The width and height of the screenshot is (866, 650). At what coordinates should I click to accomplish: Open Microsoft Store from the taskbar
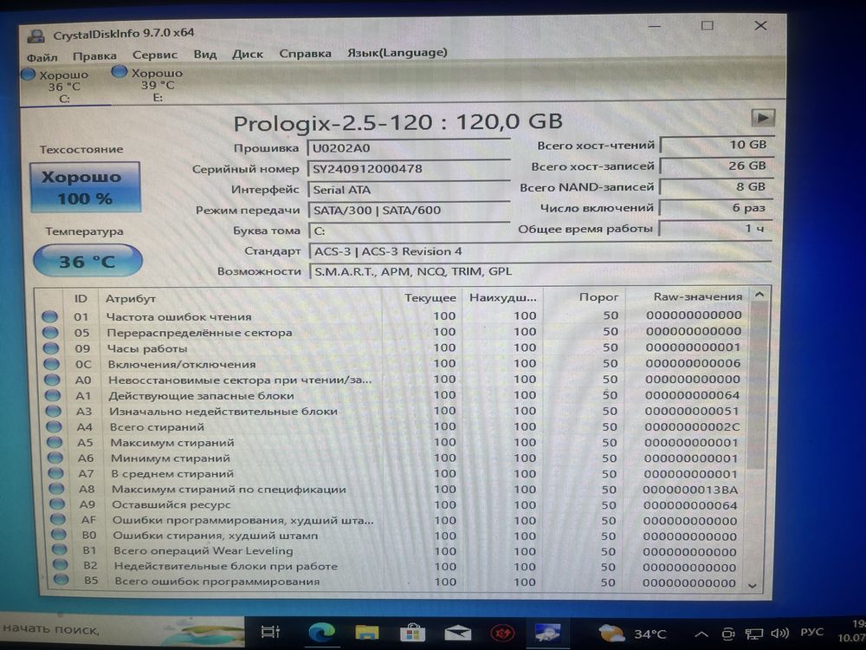[412, 633]
